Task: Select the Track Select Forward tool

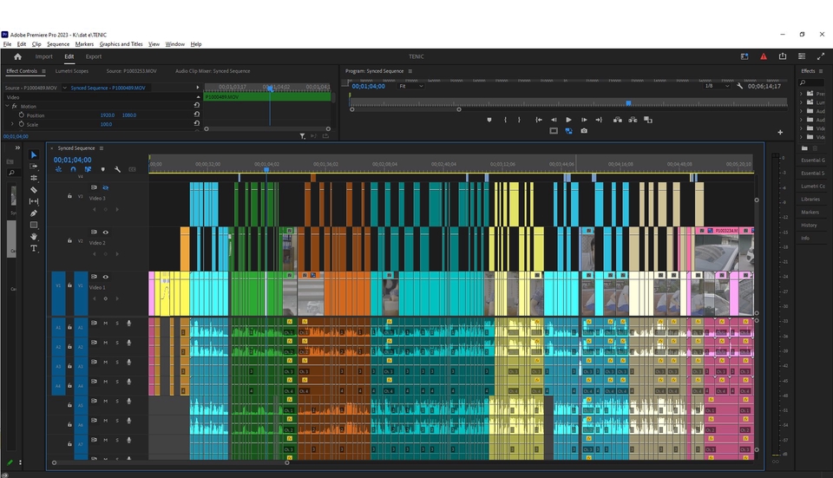Action: [x=34, y=166]
